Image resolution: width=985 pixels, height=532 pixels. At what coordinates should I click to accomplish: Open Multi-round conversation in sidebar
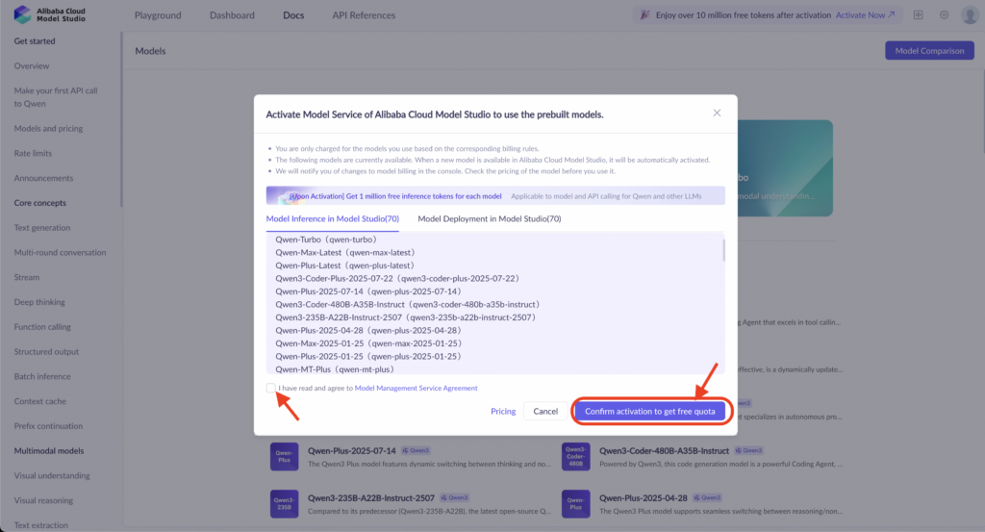click(x=60, y=252)
